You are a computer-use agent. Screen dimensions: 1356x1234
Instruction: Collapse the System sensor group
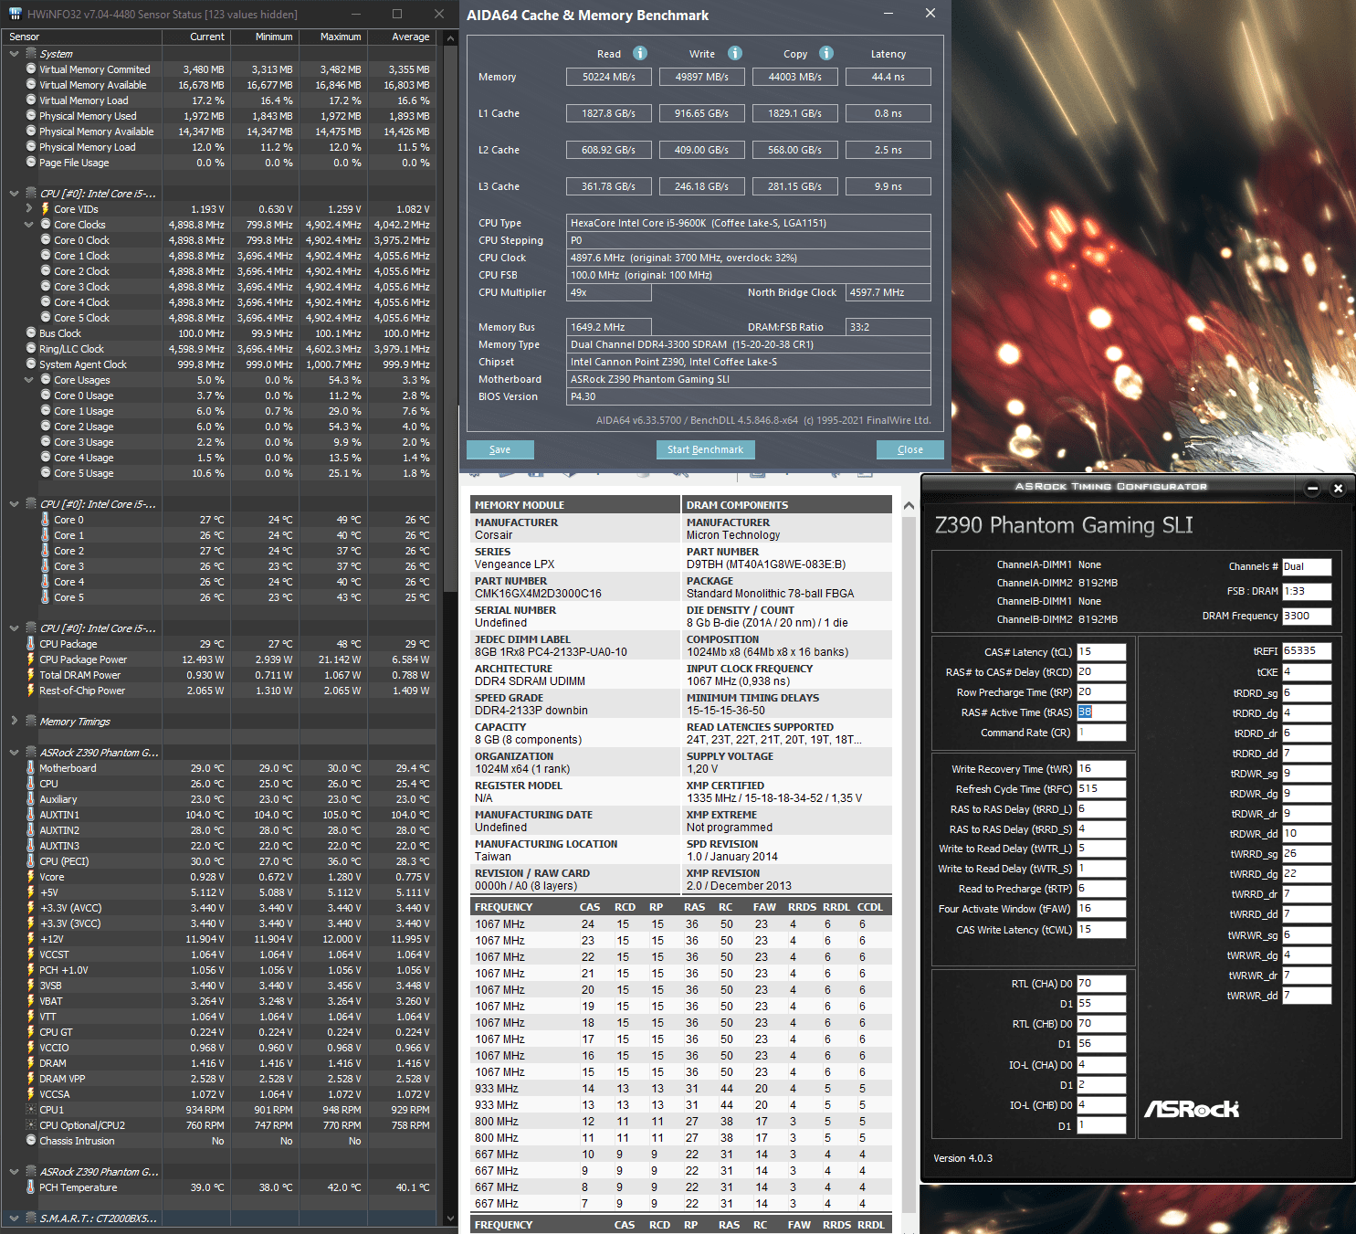click(14, 54)
